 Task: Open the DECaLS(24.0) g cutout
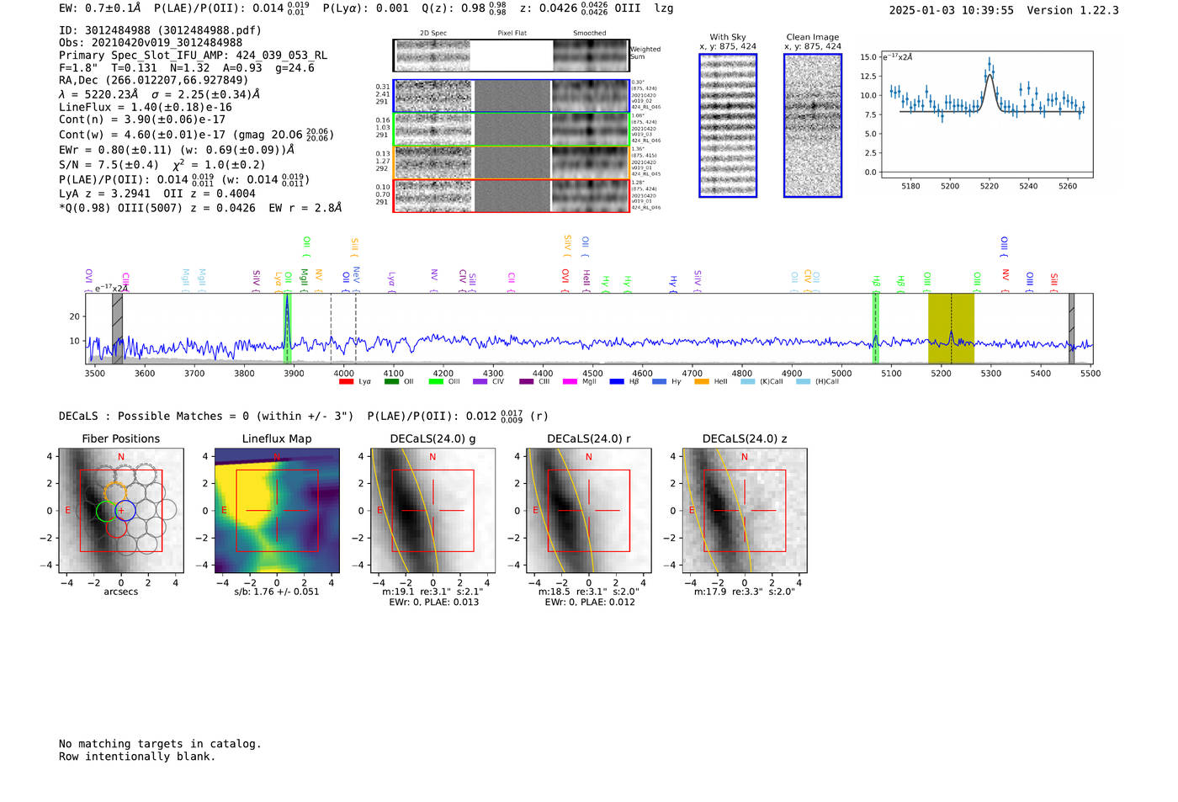click(x=432, y=511)
